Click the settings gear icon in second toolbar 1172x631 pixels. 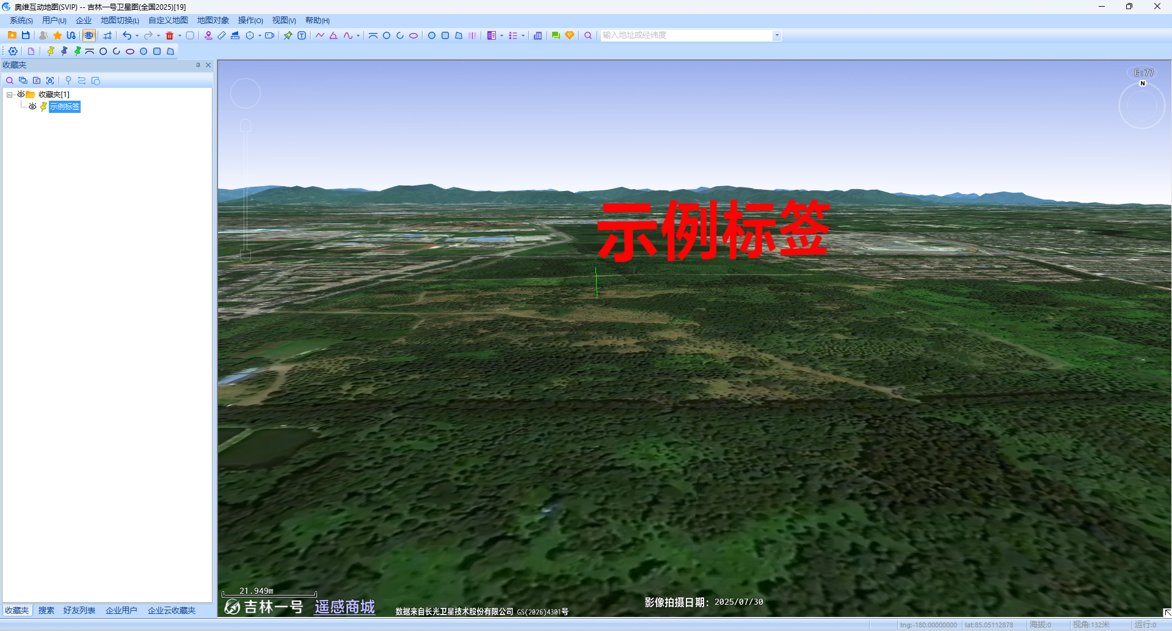tap(13, 51)
